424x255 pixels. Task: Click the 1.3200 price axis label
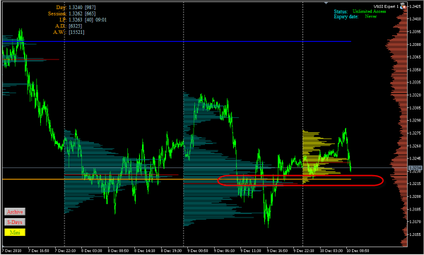416,196
